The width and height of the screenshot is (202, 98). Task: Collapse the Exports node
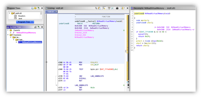8,30
